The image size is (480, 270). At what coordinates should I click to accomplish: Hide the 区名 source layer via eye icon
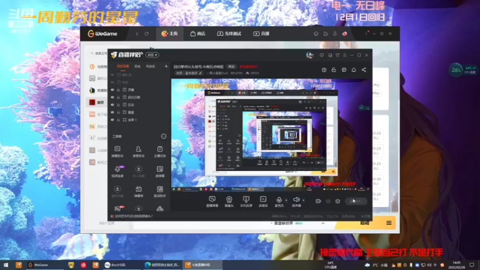pos(112,104)
